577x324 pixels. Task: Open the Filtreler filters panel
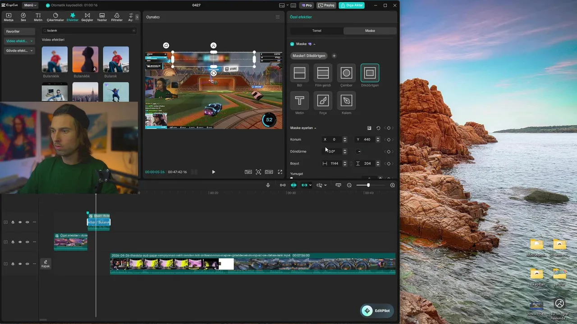coord(117,17)
